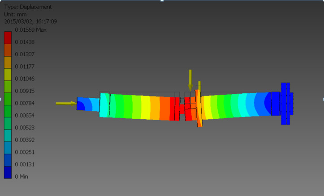
Task: Select the '0.00654' legend value
Action: (25, 116)
